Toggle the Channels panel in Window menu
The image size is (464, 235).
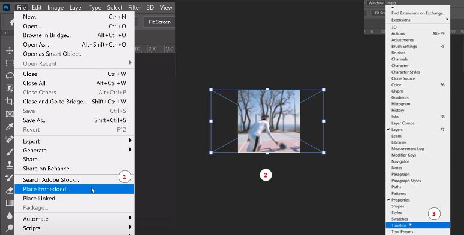418,59
